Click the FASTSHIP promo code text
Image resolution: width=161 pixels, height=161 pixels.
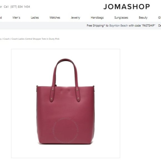coord(149,26)
